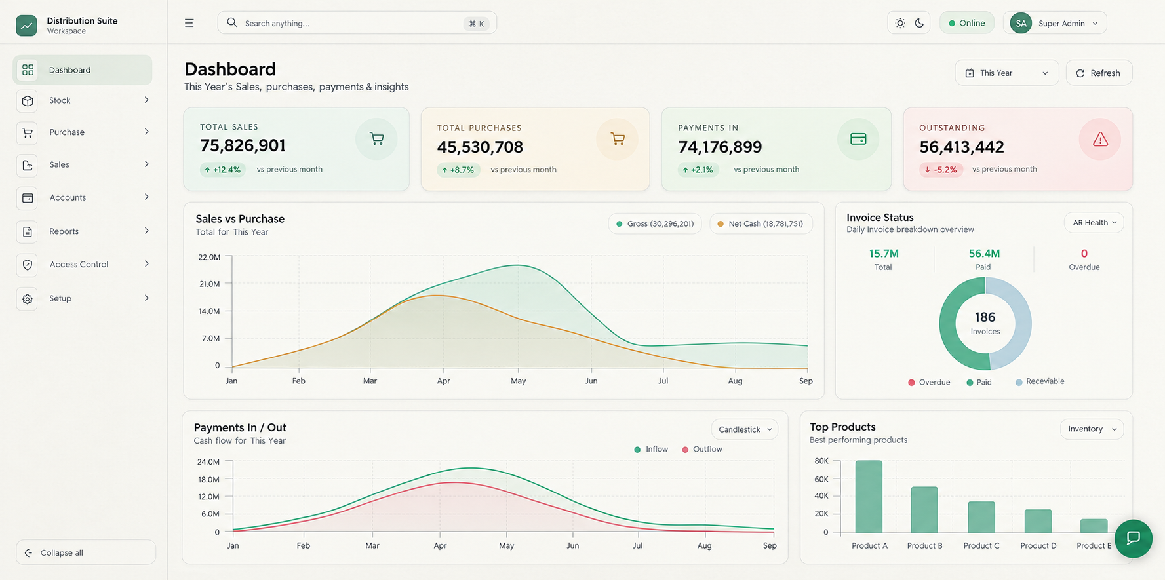1165x580 pixels.
Task: Open the Candlestick chart type dropdown
Action: pos(745,429)
